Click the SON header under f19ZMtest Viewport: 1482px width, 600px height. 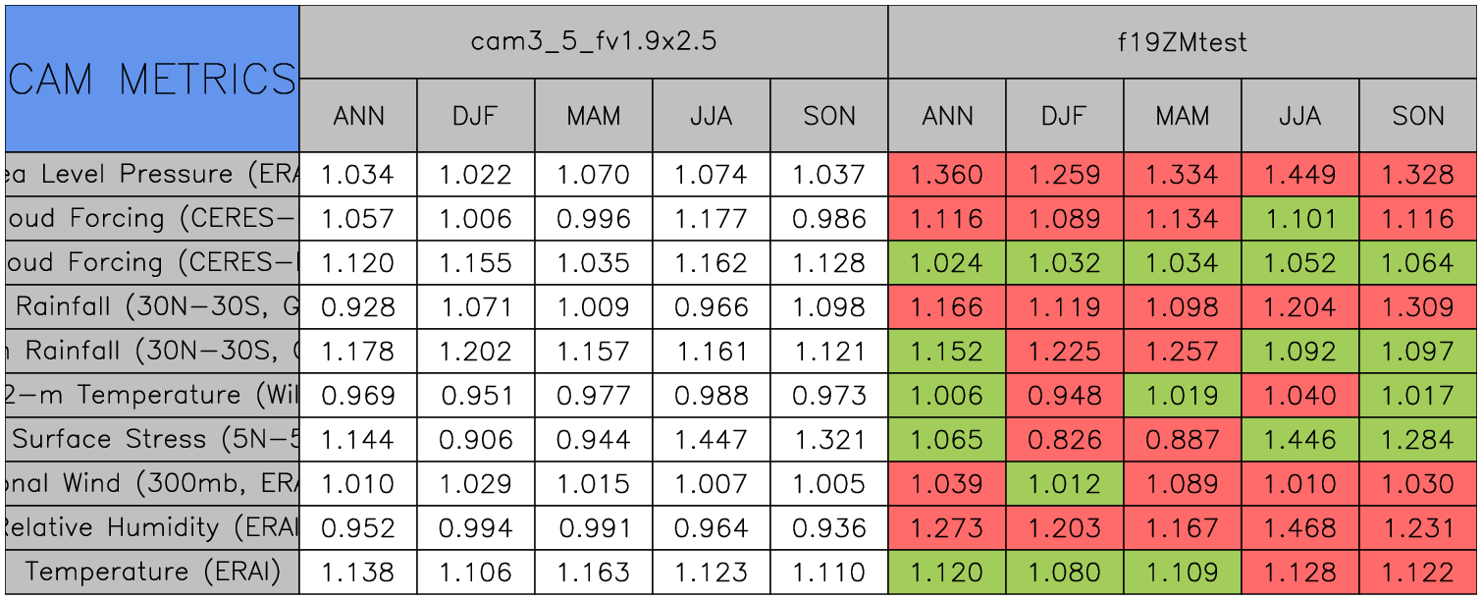(1418, 116)
